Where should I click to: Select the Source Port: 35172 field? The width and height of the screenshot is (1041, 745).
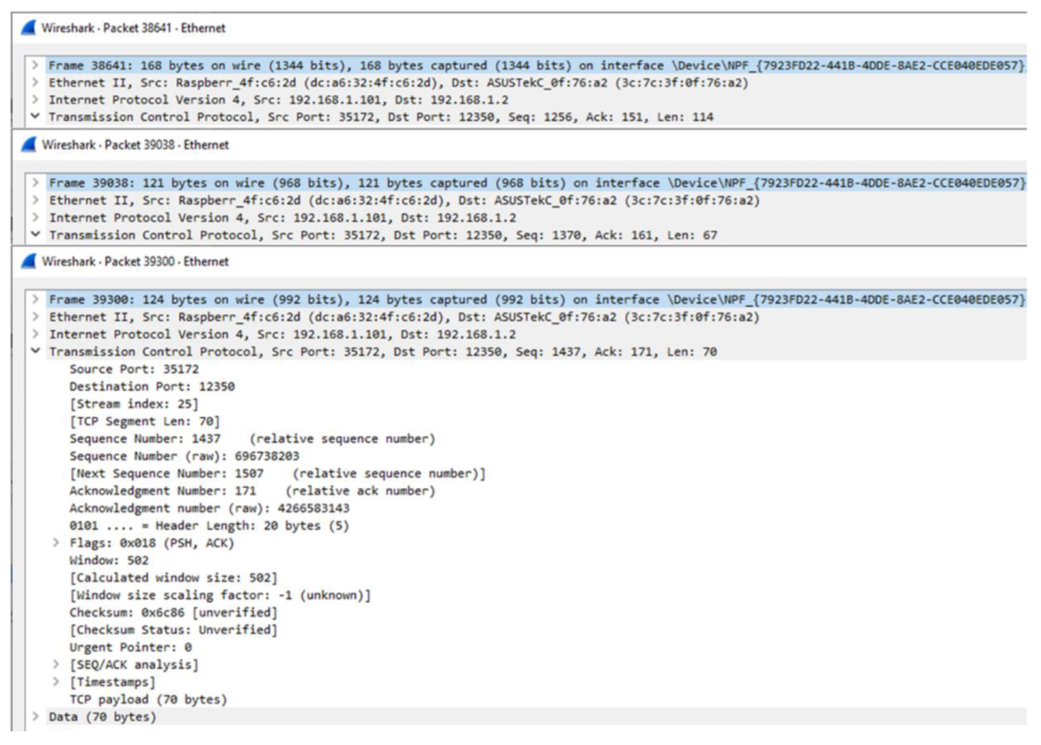(133, 369)
